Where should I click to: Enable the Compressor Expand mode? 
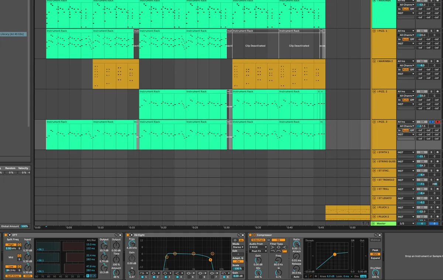coord(375,258)
